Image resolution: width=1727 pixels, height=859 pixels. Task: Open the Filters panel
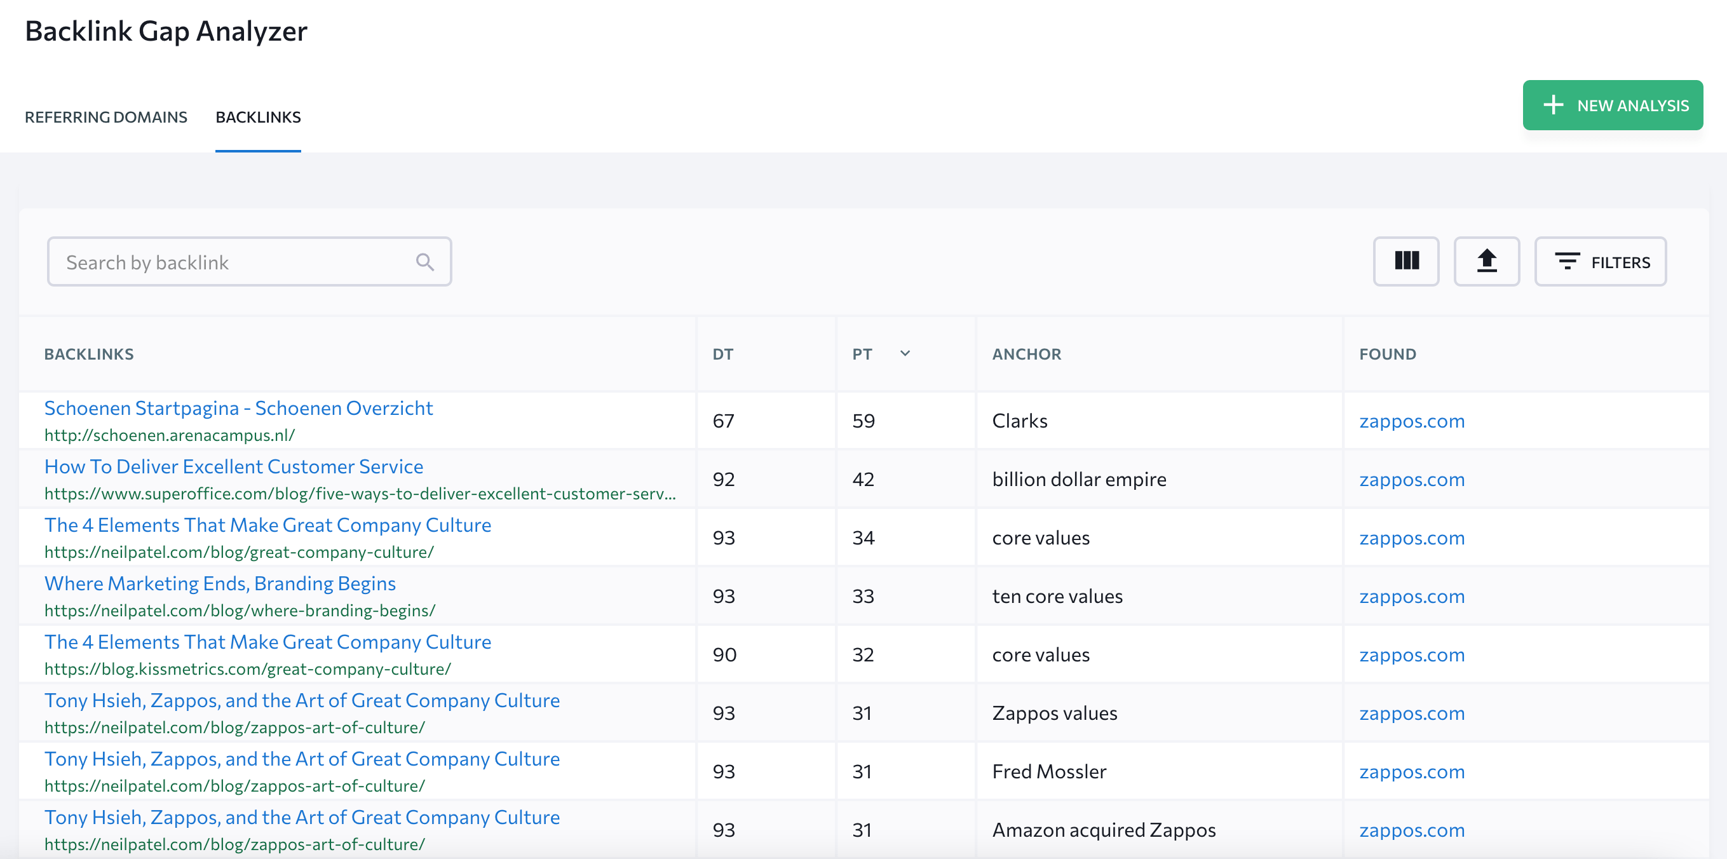tap(1601, 262)
